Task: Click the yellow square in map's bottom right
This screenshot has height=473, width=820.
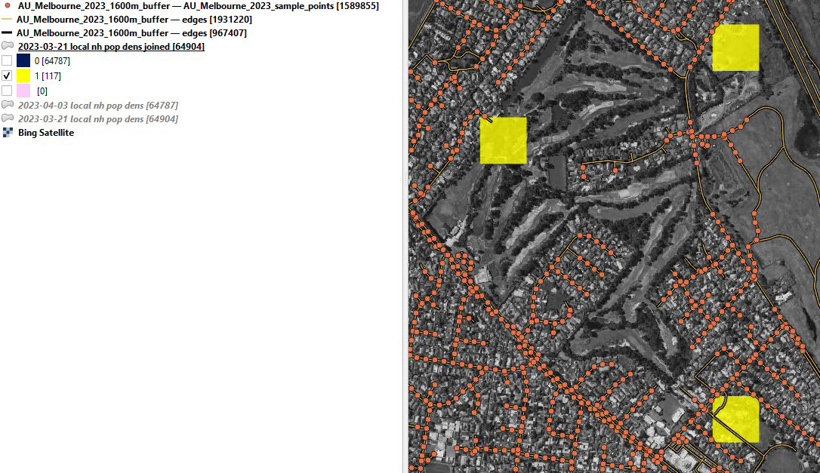Action: pos(735,419)
